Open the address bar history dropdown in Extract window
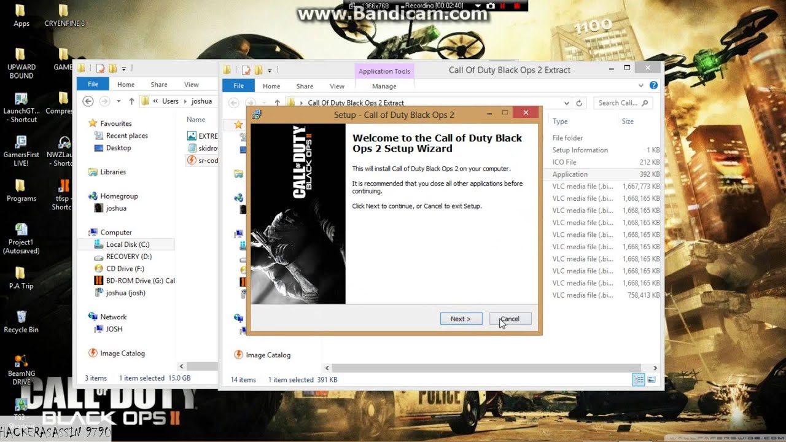Image resolution: width=786 pixels, height=442 pixels. (x=566, y=103)
